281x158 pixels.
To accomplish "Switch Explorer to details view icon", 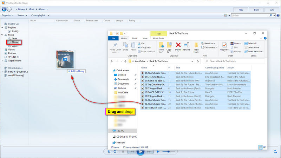I will coord(260,147).
